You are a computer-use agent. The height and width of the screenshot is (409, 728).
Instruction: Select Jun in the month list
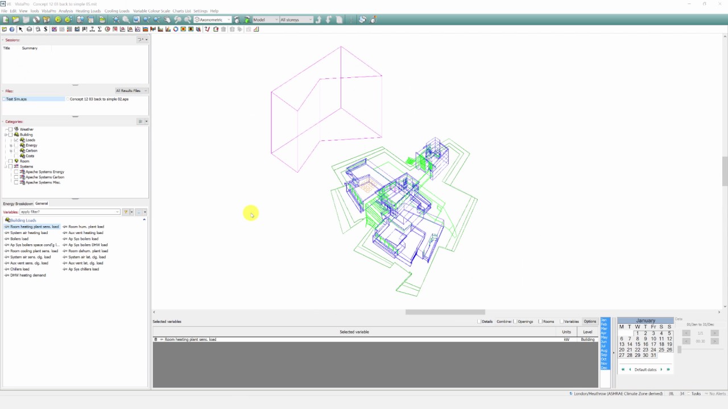[x=605, y=341]
